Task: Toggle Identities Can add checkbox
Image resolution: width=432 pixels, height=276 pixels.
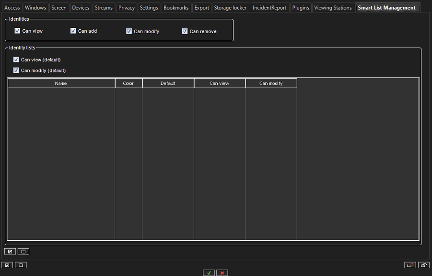Action: pyautogui.click(x=73, y=31)
